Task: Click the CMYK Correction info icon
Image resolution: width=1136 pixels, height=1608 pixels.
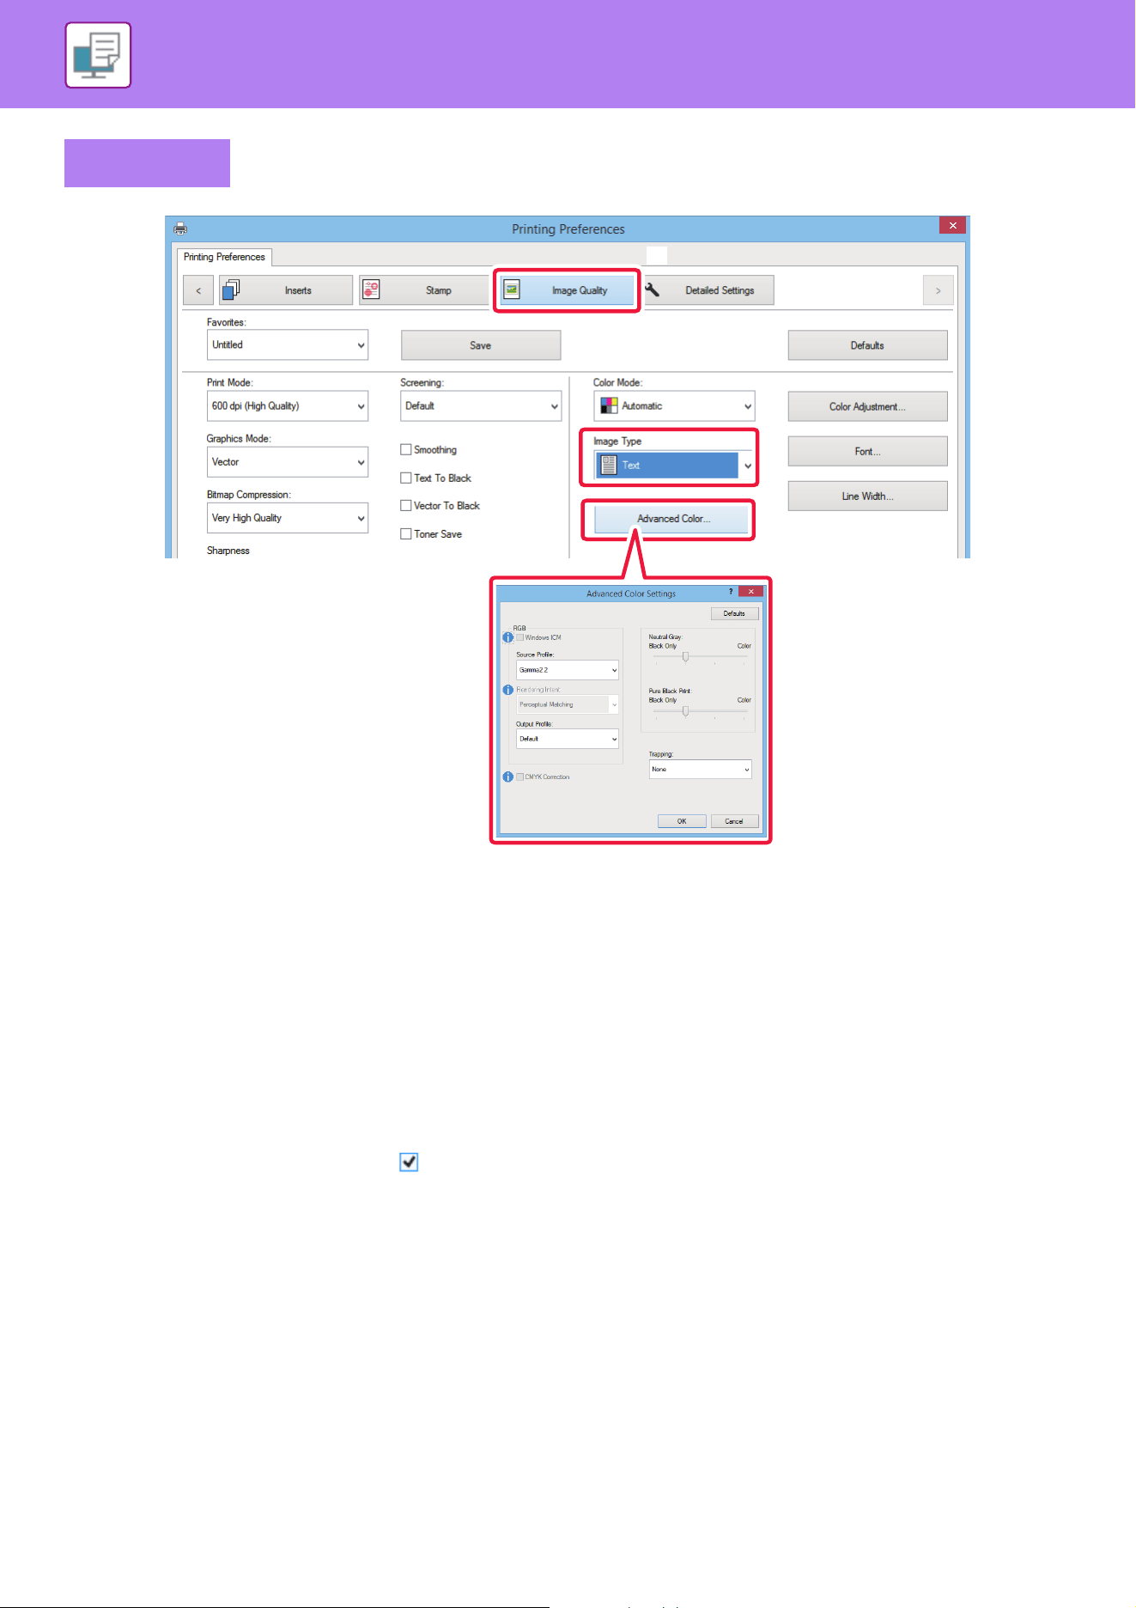Action: (x=507, y=777)
